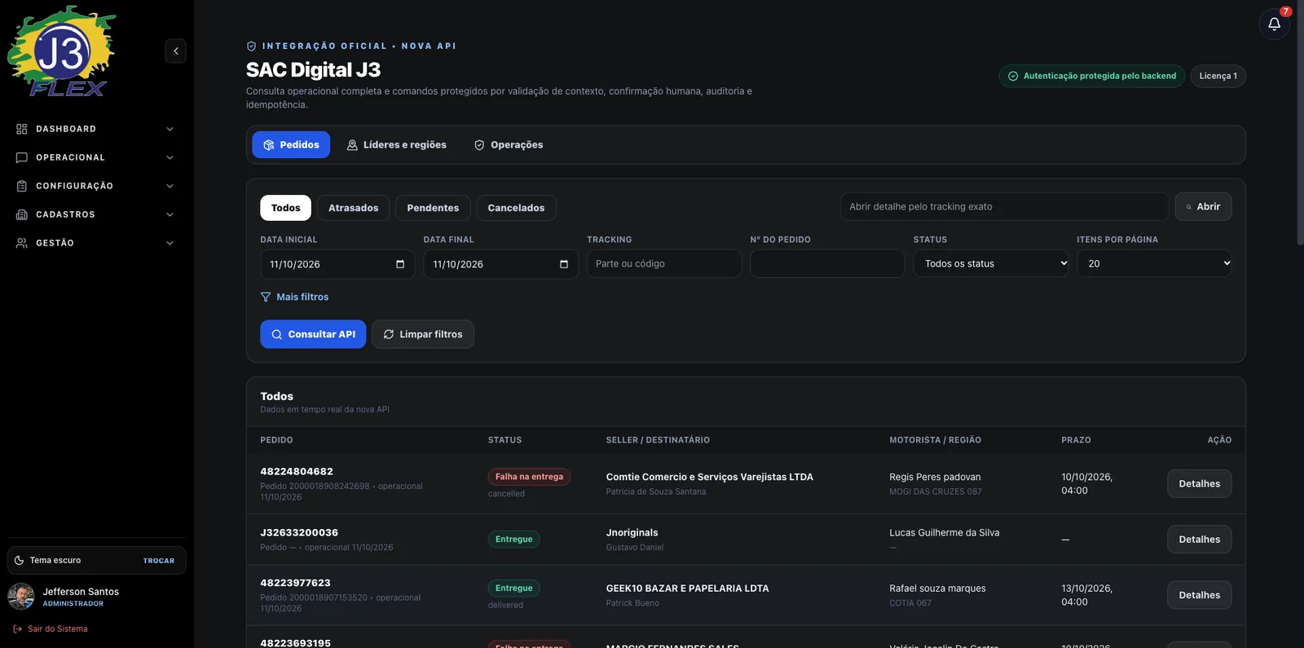This screenshot has width=1304, height=648.
Task: Click the Configuração clipboard icon
Action: click(22, 186)
